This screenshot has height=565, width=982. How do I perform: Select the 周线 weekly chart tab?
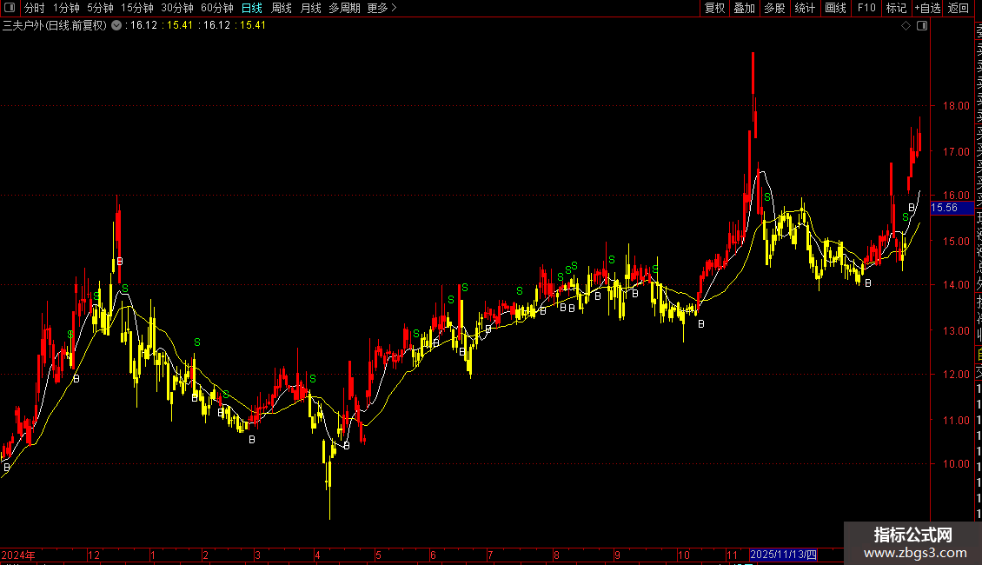point(282,8)
